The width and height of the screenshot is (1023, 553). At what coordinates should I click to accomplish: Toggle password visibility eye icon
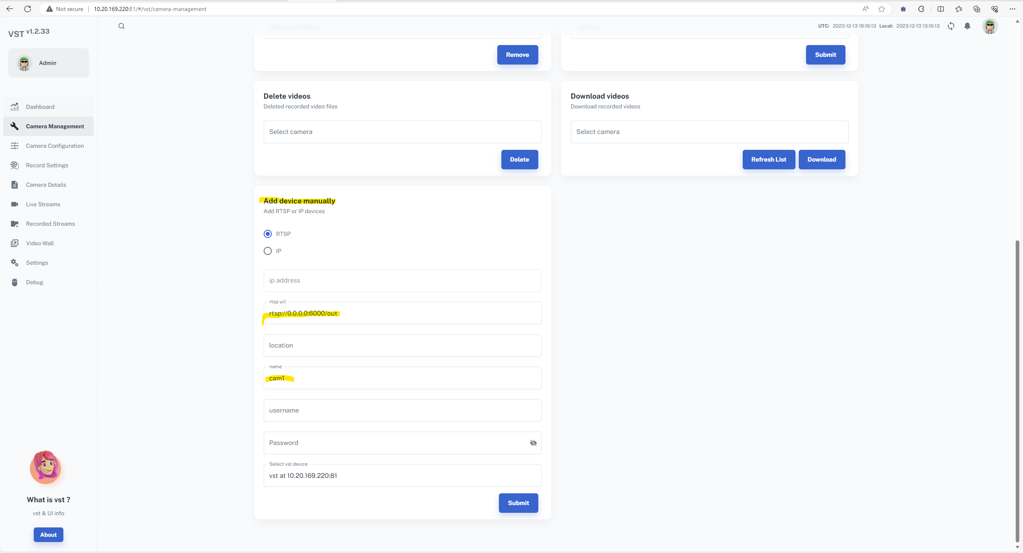[533, 443]
